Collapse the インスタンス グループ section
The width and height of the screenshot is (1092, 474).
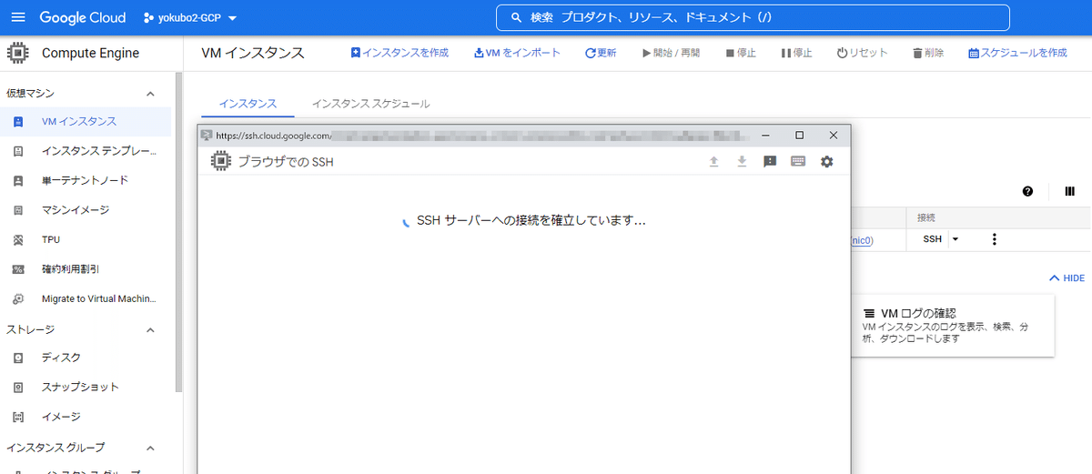point(150,448)
